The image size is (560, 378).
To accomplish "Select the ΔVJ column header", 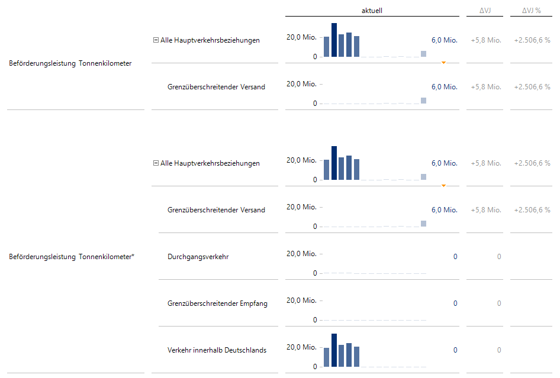I will (x=484, y=11).
